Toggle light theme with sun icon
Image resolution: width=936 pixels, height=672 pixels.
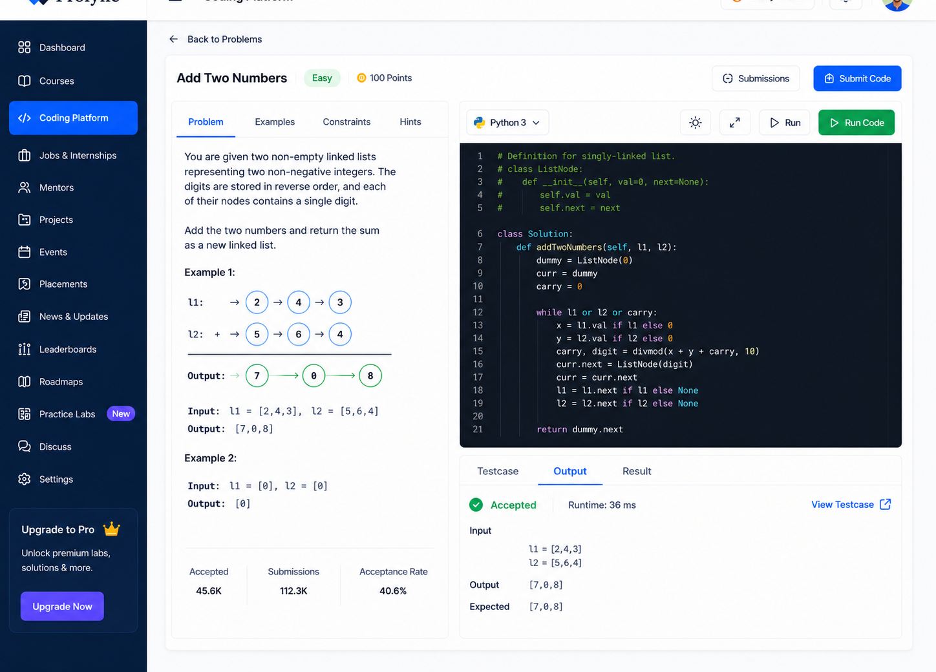(696, 123)
